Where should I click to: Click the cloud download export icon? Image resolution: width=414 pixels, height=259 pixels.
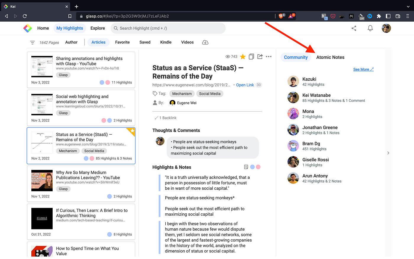pyautogui.click(x=205, y=42)
